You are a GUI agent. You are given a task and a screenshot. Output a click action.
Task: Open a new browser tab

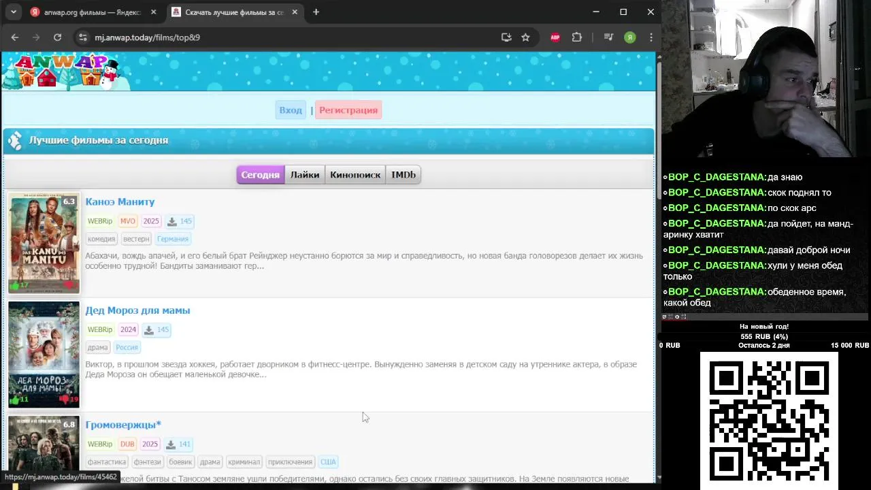(316, 12)
